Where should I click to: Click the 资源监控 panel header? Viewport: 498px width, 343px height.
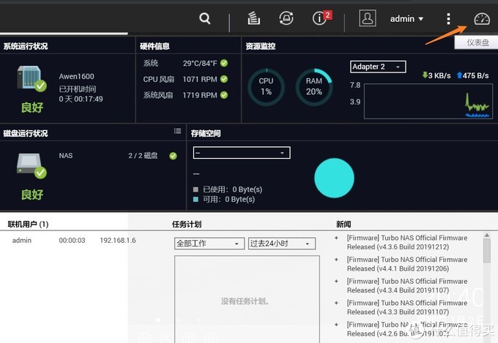(x=261, y=46)
